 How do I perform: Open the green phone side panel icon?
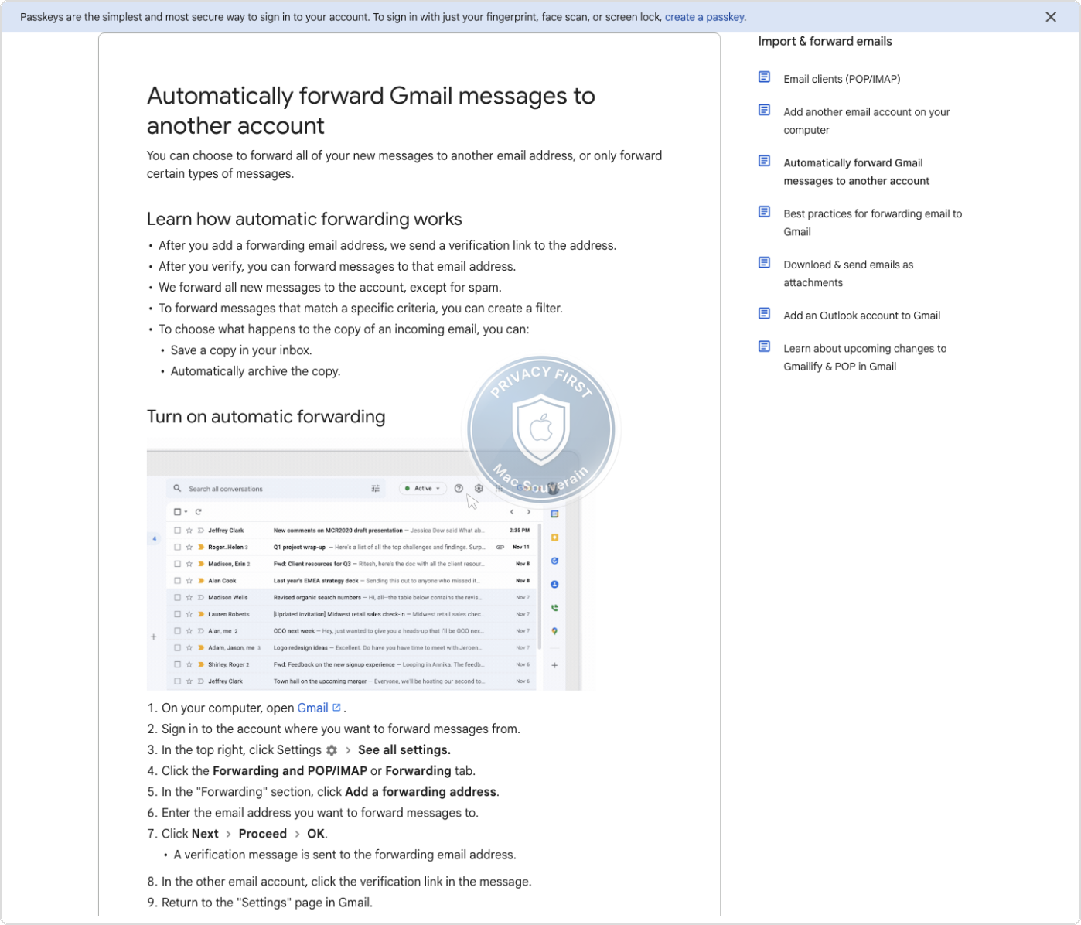554,608
